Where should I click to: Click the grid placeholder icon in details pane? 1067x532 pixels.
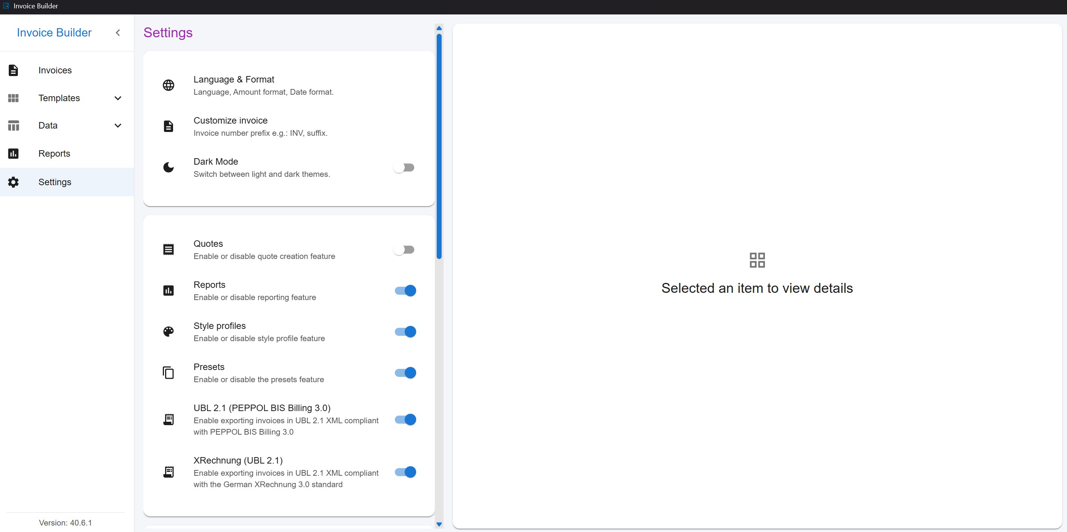[757, 260]
